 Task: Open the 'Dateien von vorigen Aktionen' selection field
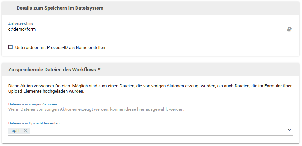(125, 109)
